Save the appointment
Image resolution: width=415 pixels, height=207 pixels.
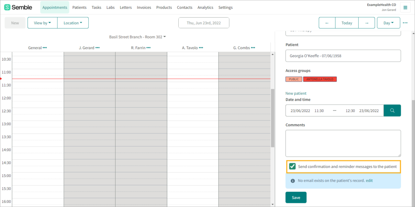click(x=296, y=198)
